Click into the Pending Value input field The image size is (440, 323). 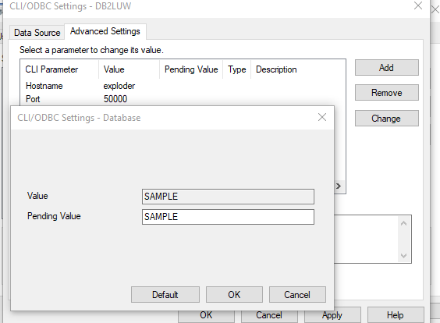tap(228, 217)
